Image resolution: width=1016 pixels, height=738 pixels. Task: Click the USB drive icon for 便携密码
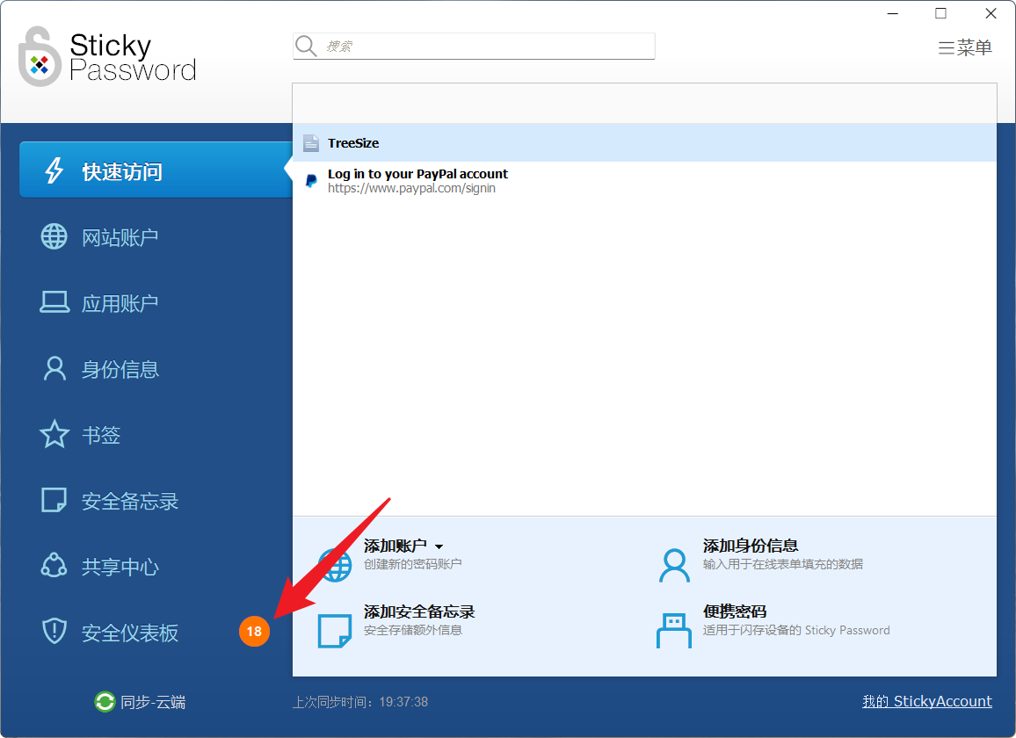[674, 631]
